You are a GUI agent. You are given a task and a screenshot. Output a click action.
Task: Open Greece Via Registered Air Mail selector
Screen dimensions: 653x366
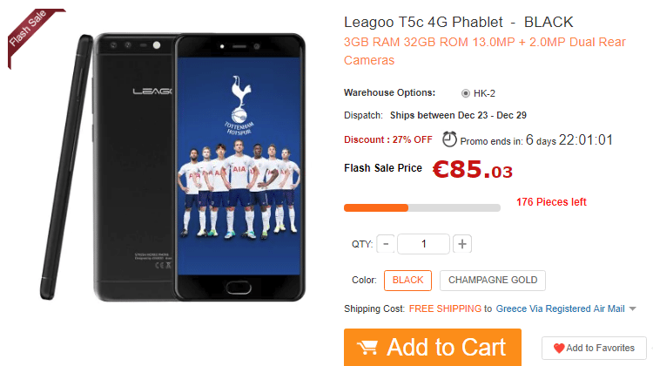[560, 308]
